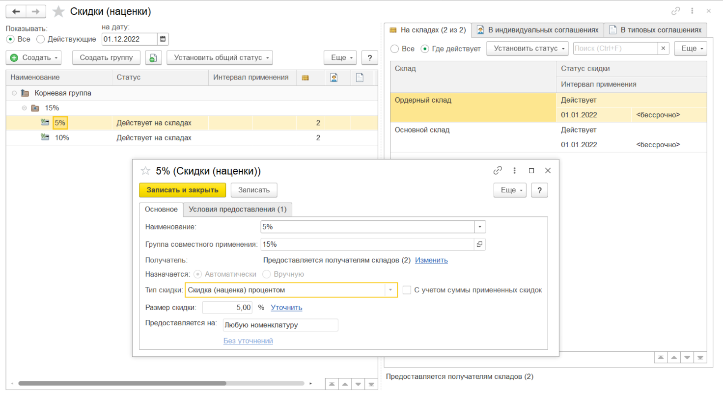Click the Изменить link for recipient
The height and width of the screenshot is (396, 723).
point(431,260)
